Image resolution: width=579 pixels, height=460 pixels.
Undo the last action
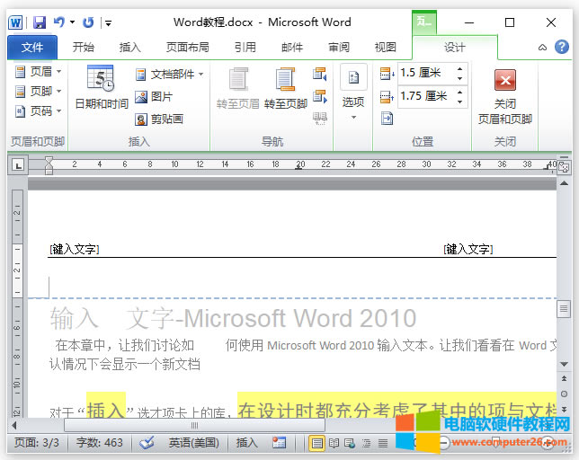pyautogui.click(x=58, y=22)
